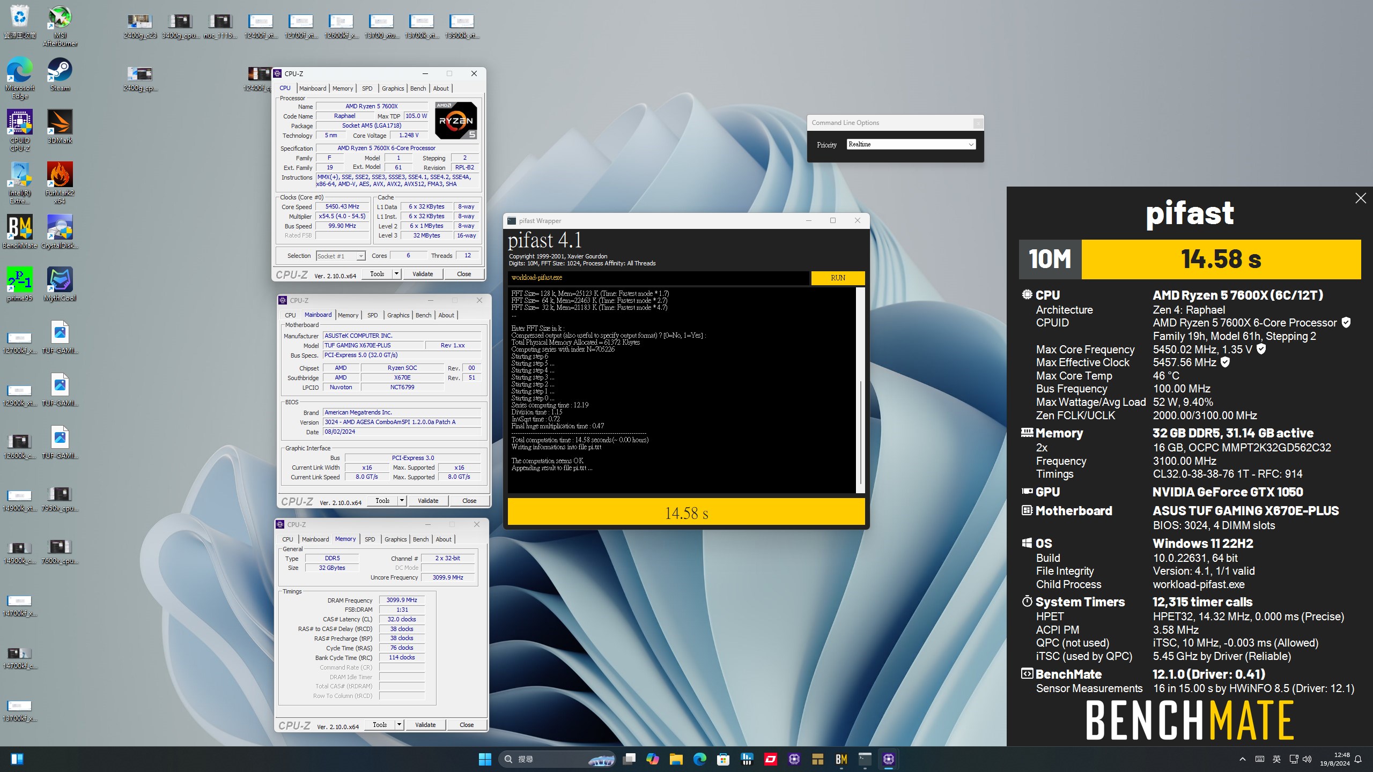Click the workload-pifast.exe input field
1373x772 pixels.
point(658,278)
